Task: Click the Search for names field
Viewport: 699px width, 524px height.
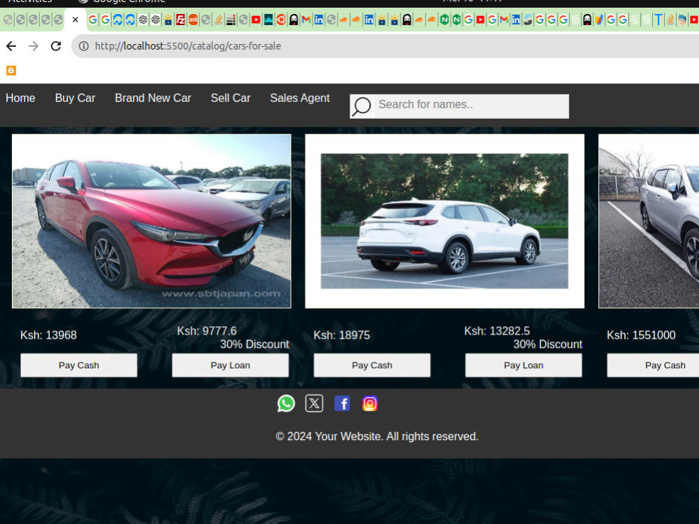Action: click(x=471, y=106)
